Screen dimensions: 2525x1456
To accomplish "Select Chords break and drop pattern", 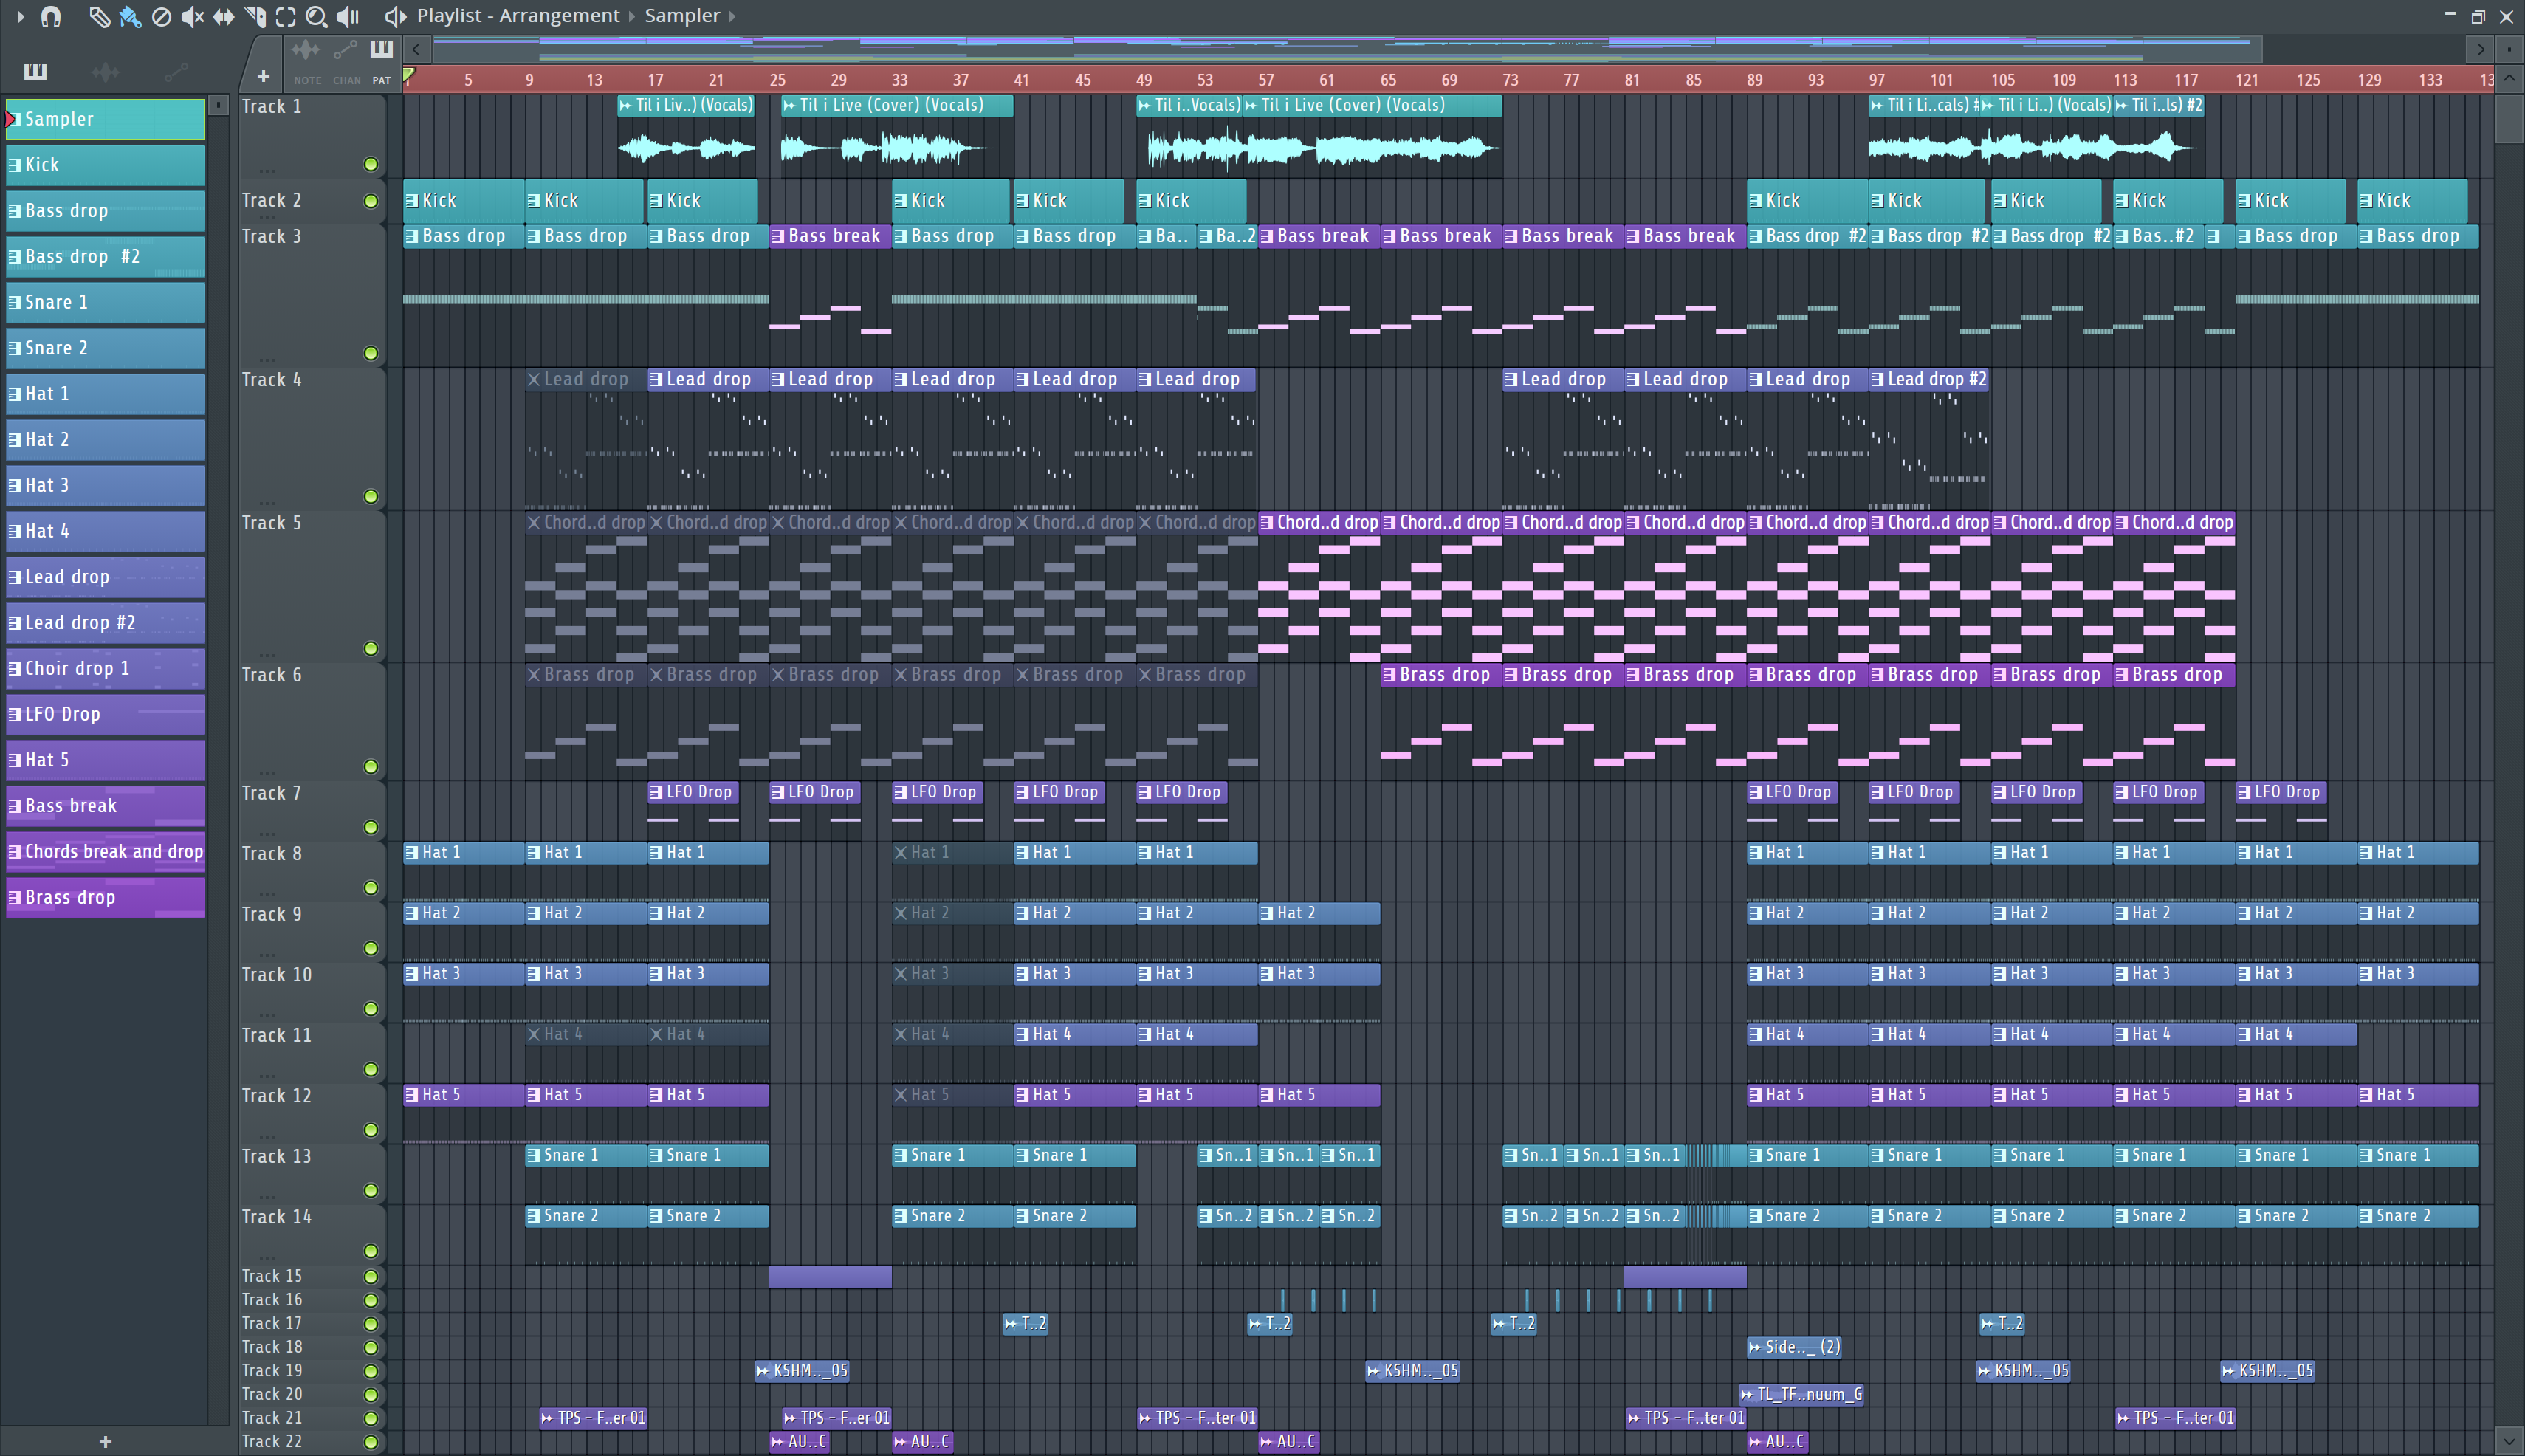I will tap(105, 852).
